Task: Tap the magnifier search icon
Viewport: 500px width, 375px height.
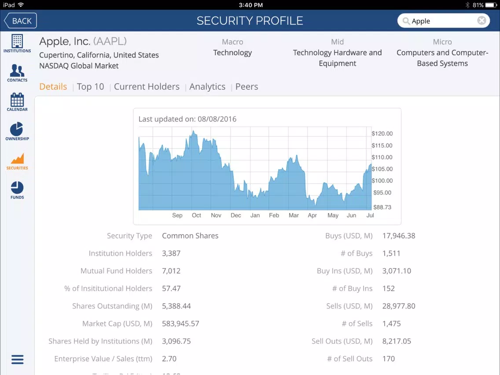Action: click(x=406, y=21)
